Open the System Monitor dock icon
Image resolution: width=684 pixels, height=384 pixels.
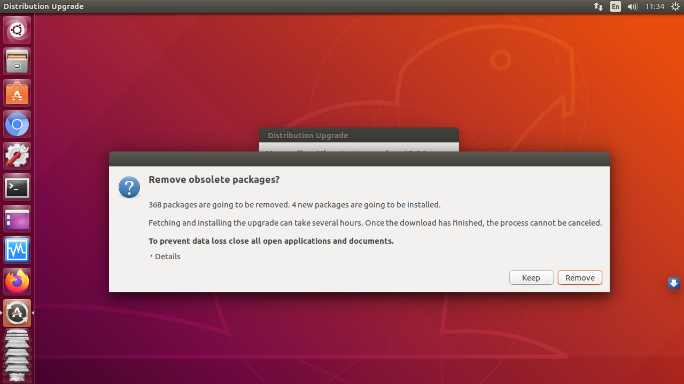pyautogui.click(x=17, y=250)
